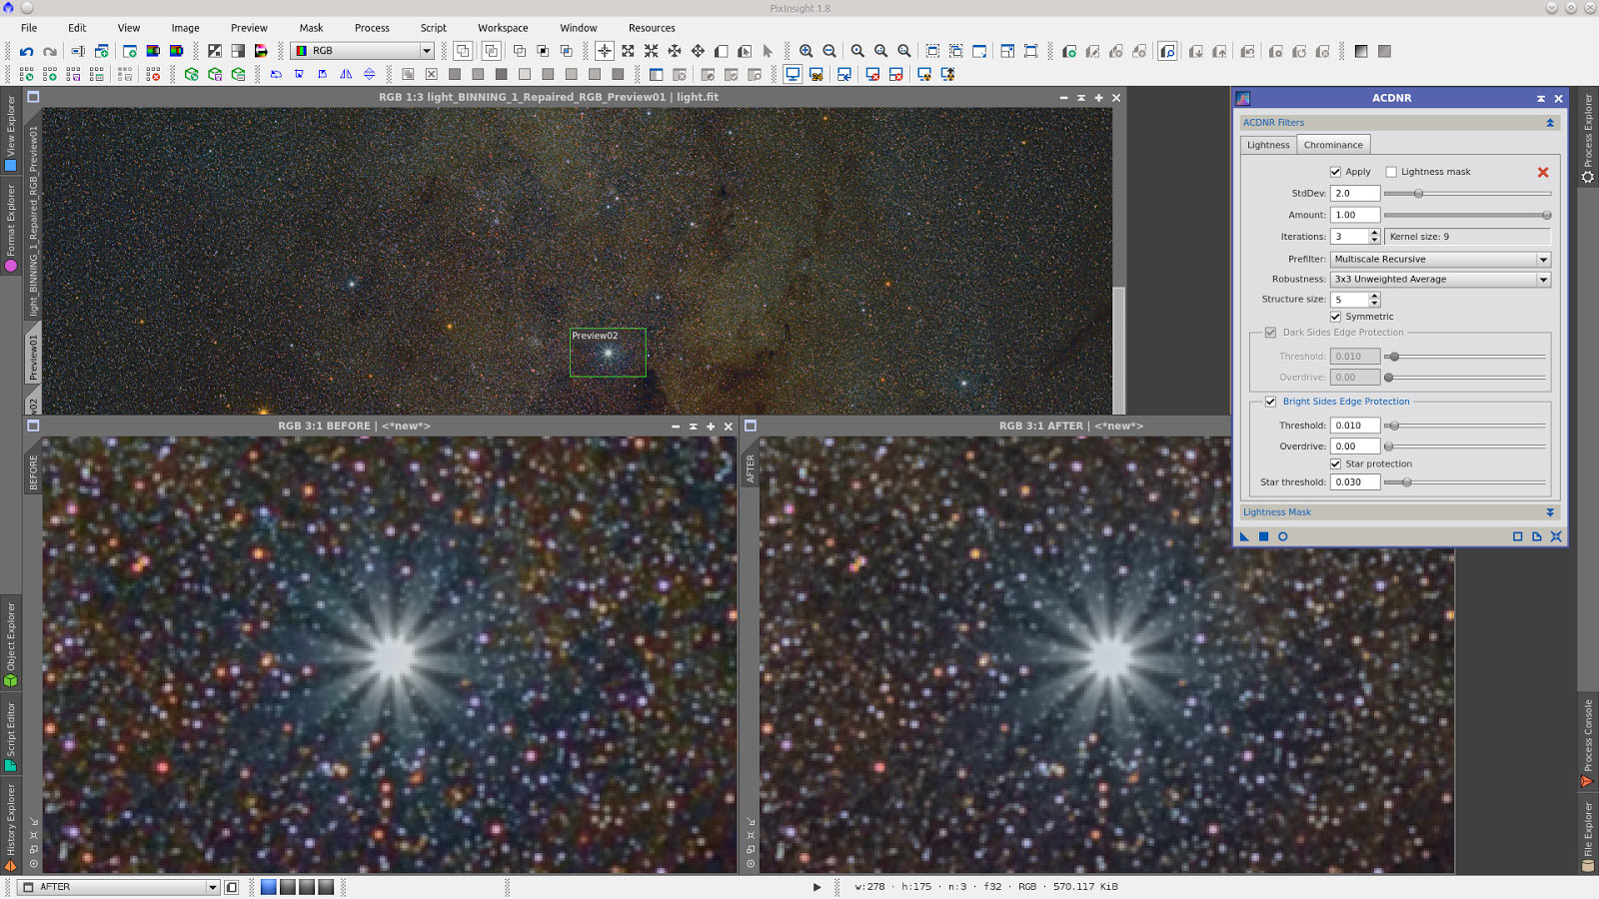
Task: Open the RGB channel display dropdown
Action: [x=363, y=51]
